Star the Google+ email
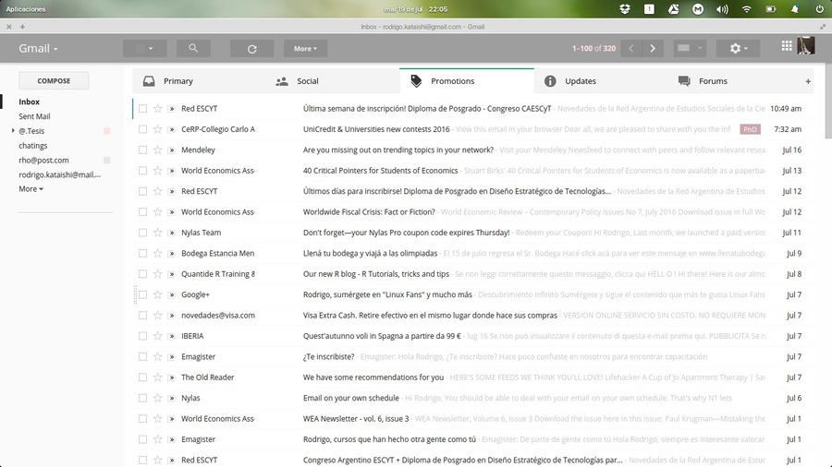Screen dimensions: 832x467 coord(157,294)
